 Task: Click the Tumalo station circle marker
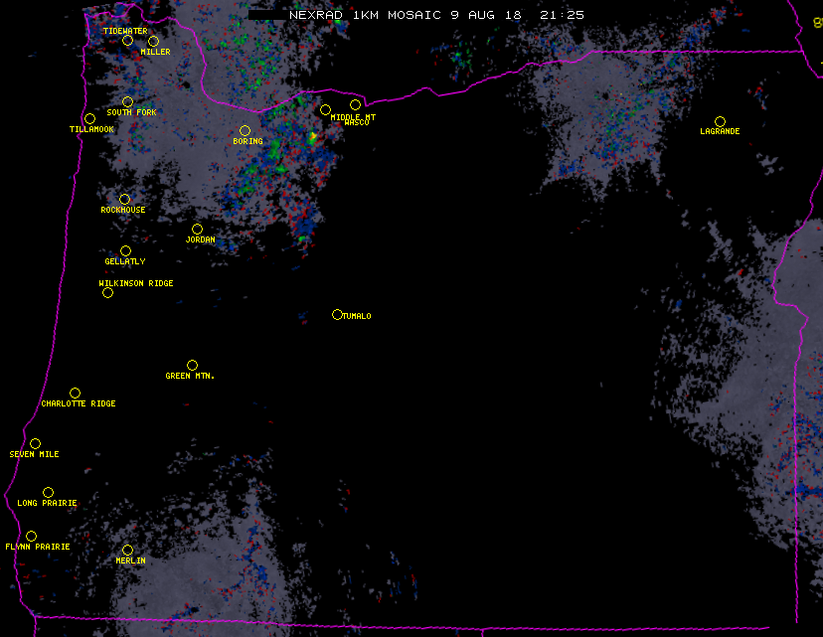[337, 314]
